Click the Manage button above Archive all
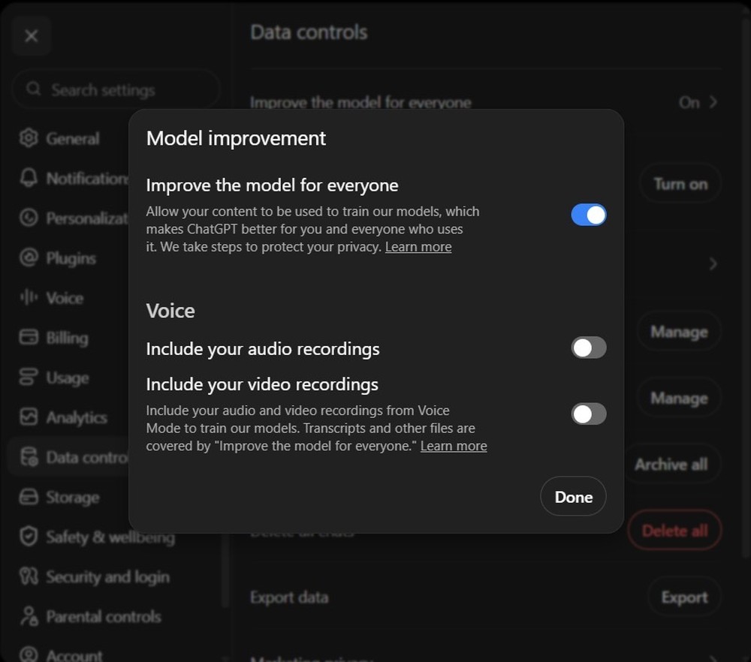The height and width of the screenshot is (662, 751). click(x=679, y=398)
